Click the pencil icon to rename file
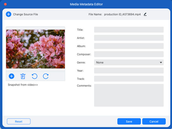This screenshot has width=172, height=129. point(145,14)
